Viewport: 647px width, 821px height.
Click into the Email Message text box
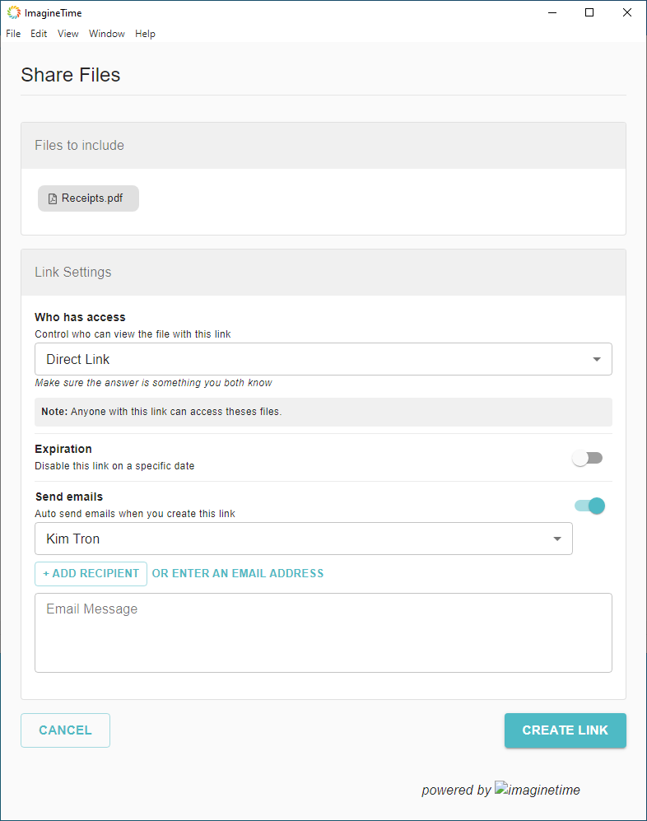click(323, 632)
